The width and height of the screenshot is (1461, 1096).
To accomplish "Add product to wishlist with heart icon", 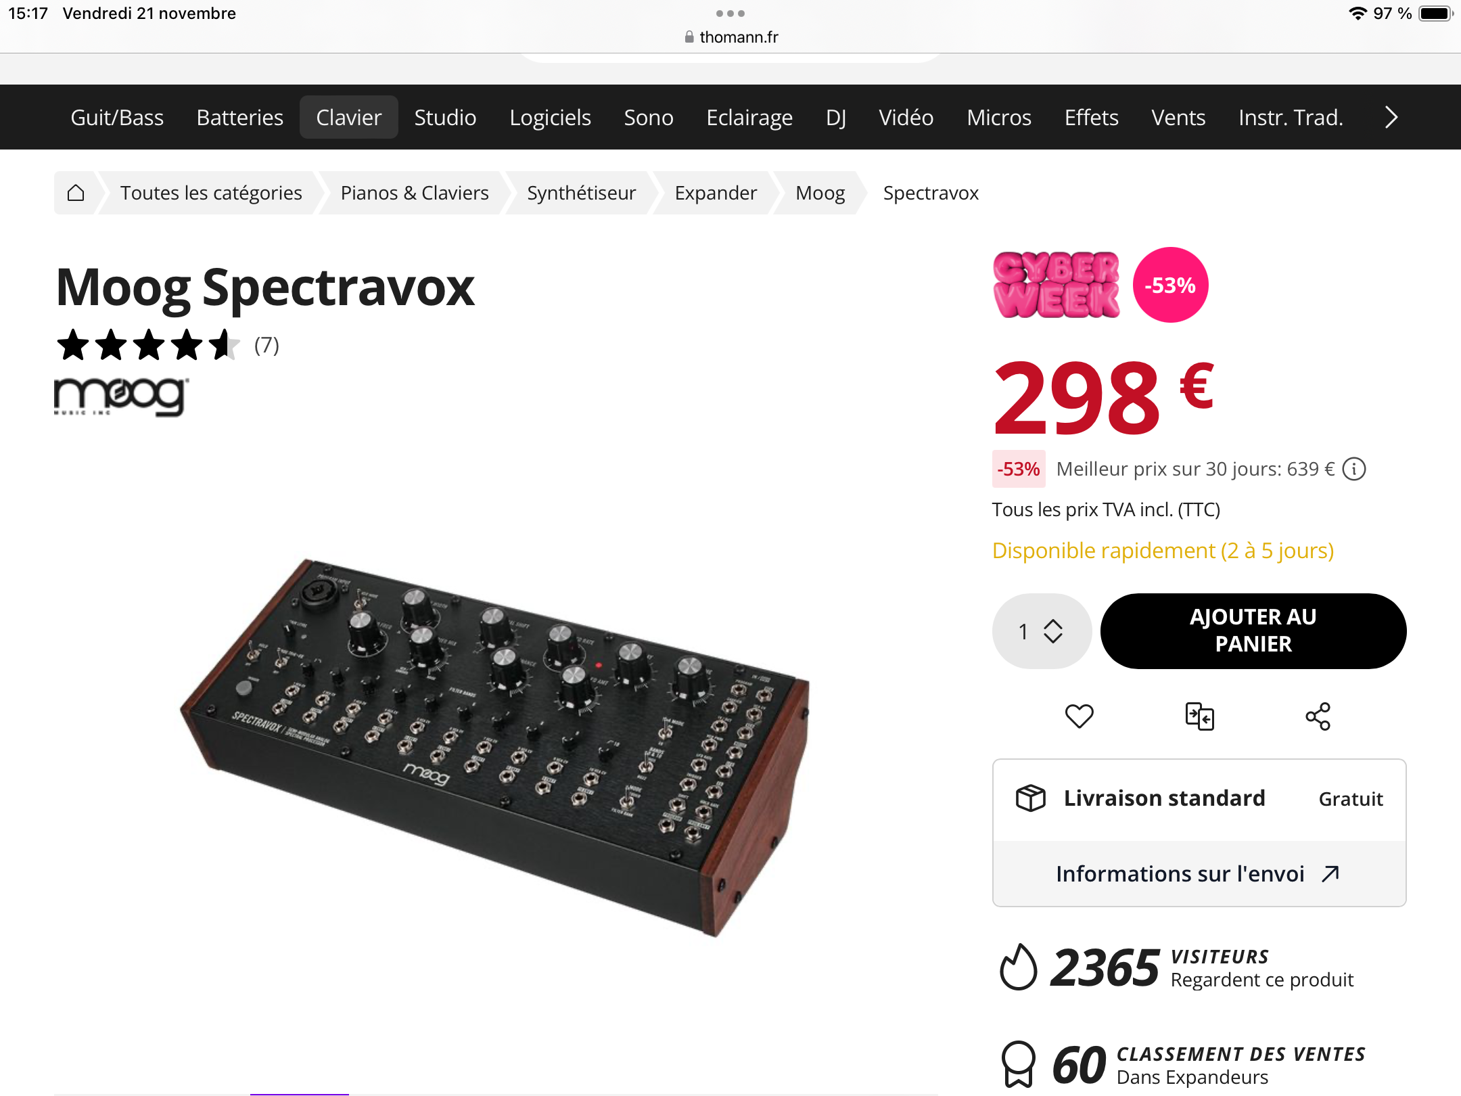I will click(1079, 716).
